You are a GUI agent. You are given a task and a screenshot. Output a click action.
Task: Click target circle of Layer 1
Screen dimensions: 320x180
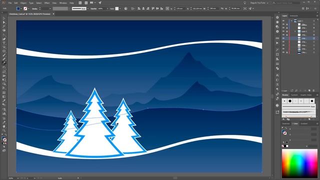[x=314, y=21]
